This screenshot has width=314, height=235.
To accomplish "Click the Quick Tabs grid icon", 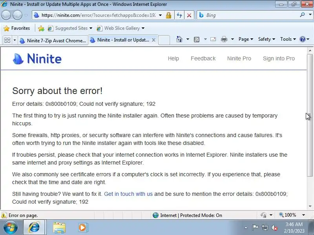I will pyautogui.click(x=7, y=40).
